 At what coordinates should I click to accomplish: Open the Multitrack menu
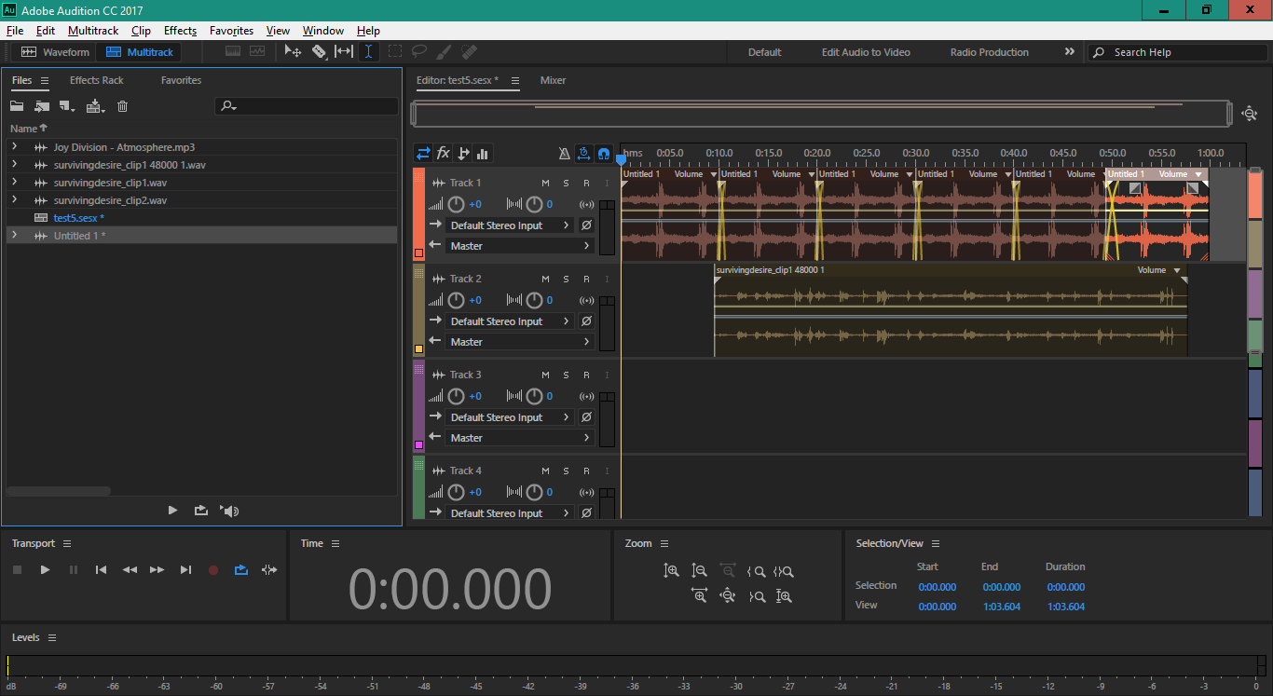click(93, 31)
